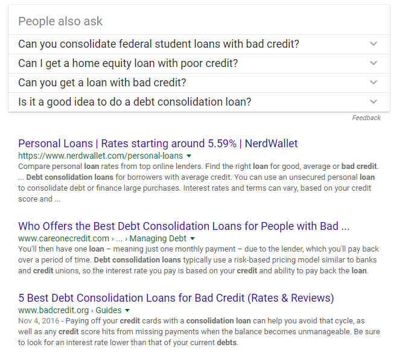The width and height of the screenshot is (417, 356).
Task: Open the NerdWallet Personal Loans result title
Action: point(158,144)
